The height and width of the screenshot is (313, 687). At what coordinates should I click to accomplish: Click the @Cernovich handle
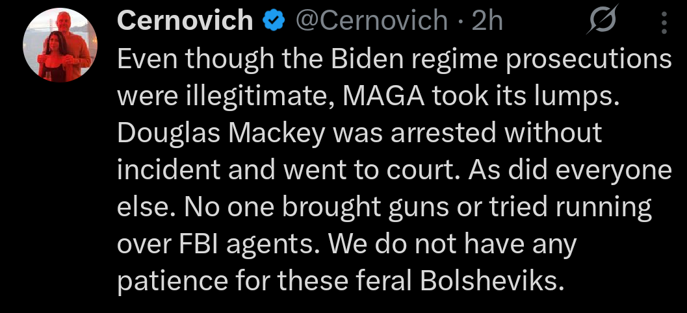coord(372,22)
